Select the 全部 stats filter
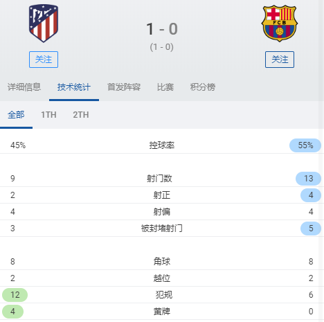The width and height of the screenshot is (324, 322). click(x=16, y=115)
